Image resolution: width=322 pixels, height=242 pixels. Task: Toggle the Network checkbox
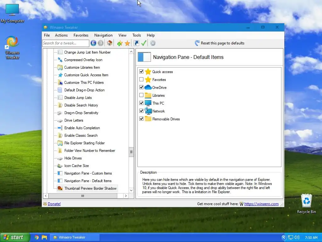pos(141,111)
